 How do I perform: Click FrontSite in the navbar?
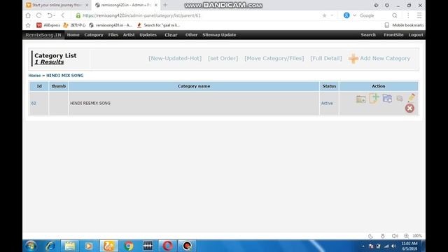pos(393,35)
